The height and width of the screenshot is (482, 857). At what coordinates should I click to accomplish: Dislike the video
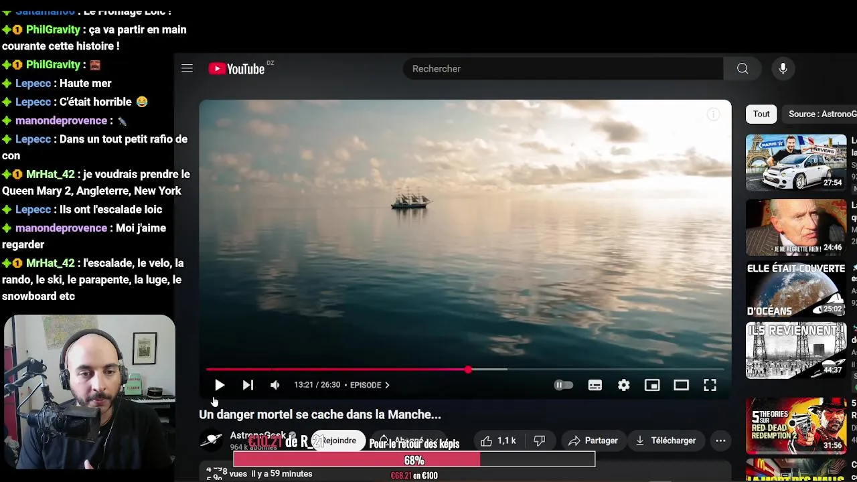pyautogui.click(x=539, y=440)
